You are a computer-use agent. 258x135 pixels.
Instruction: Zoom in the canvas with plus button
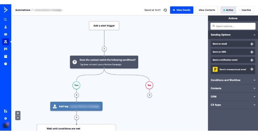pos(18,113)
